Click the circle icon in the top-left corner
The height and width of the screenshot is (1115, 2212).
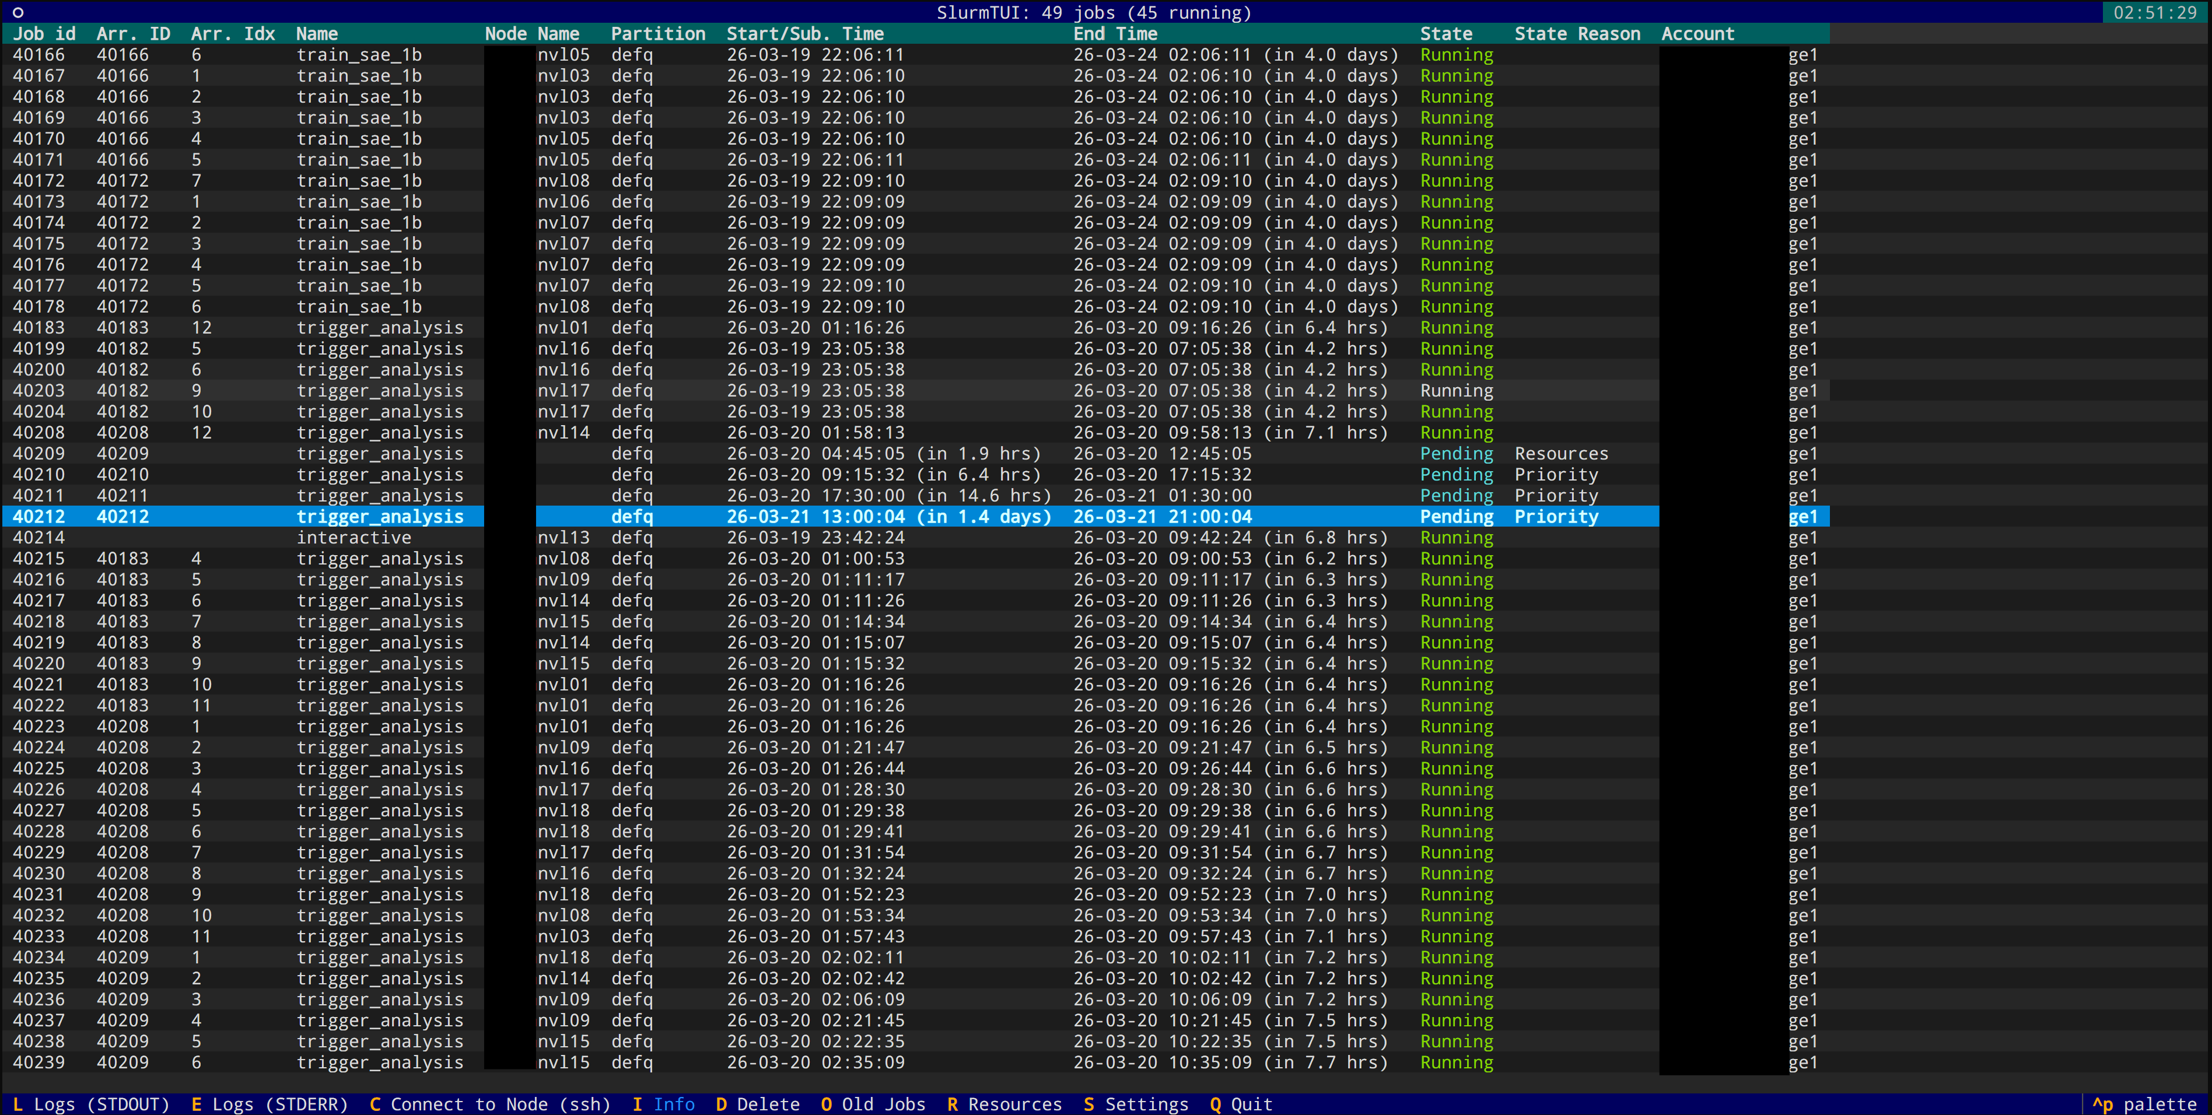tap(18, 12)
